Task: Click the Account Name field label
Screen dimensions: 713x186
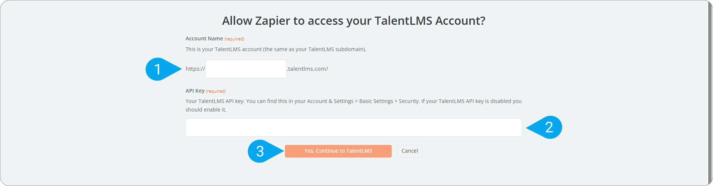Action: 204,38
